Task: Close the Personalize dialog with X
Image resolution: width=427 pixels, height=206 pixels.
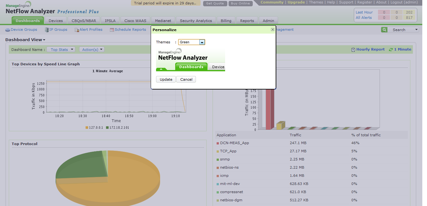Action: [x=273, y=30]
